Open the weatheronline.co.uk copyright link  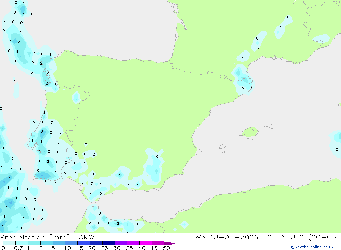[x=312, y=247]
